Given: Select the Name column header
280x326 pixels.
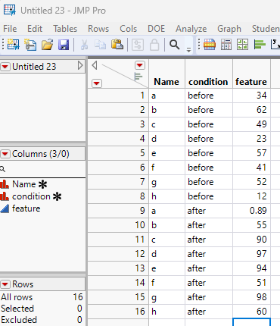Looking at the screenshot, I should click(x=166, y=82).
